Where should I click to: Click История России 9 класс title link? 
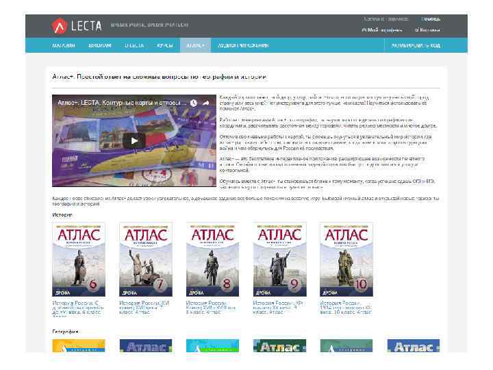(x=278, y=308)
